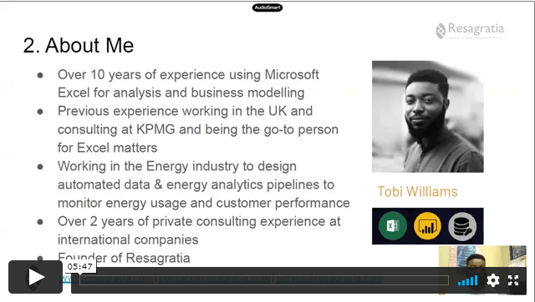Click the 05:47 timestamp marker
The image size is (535, 302).
point(80,267)
